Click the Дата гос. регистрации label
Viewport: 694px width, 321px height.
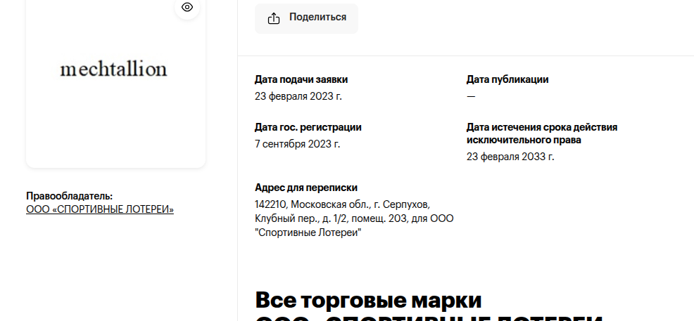[308, 127]
